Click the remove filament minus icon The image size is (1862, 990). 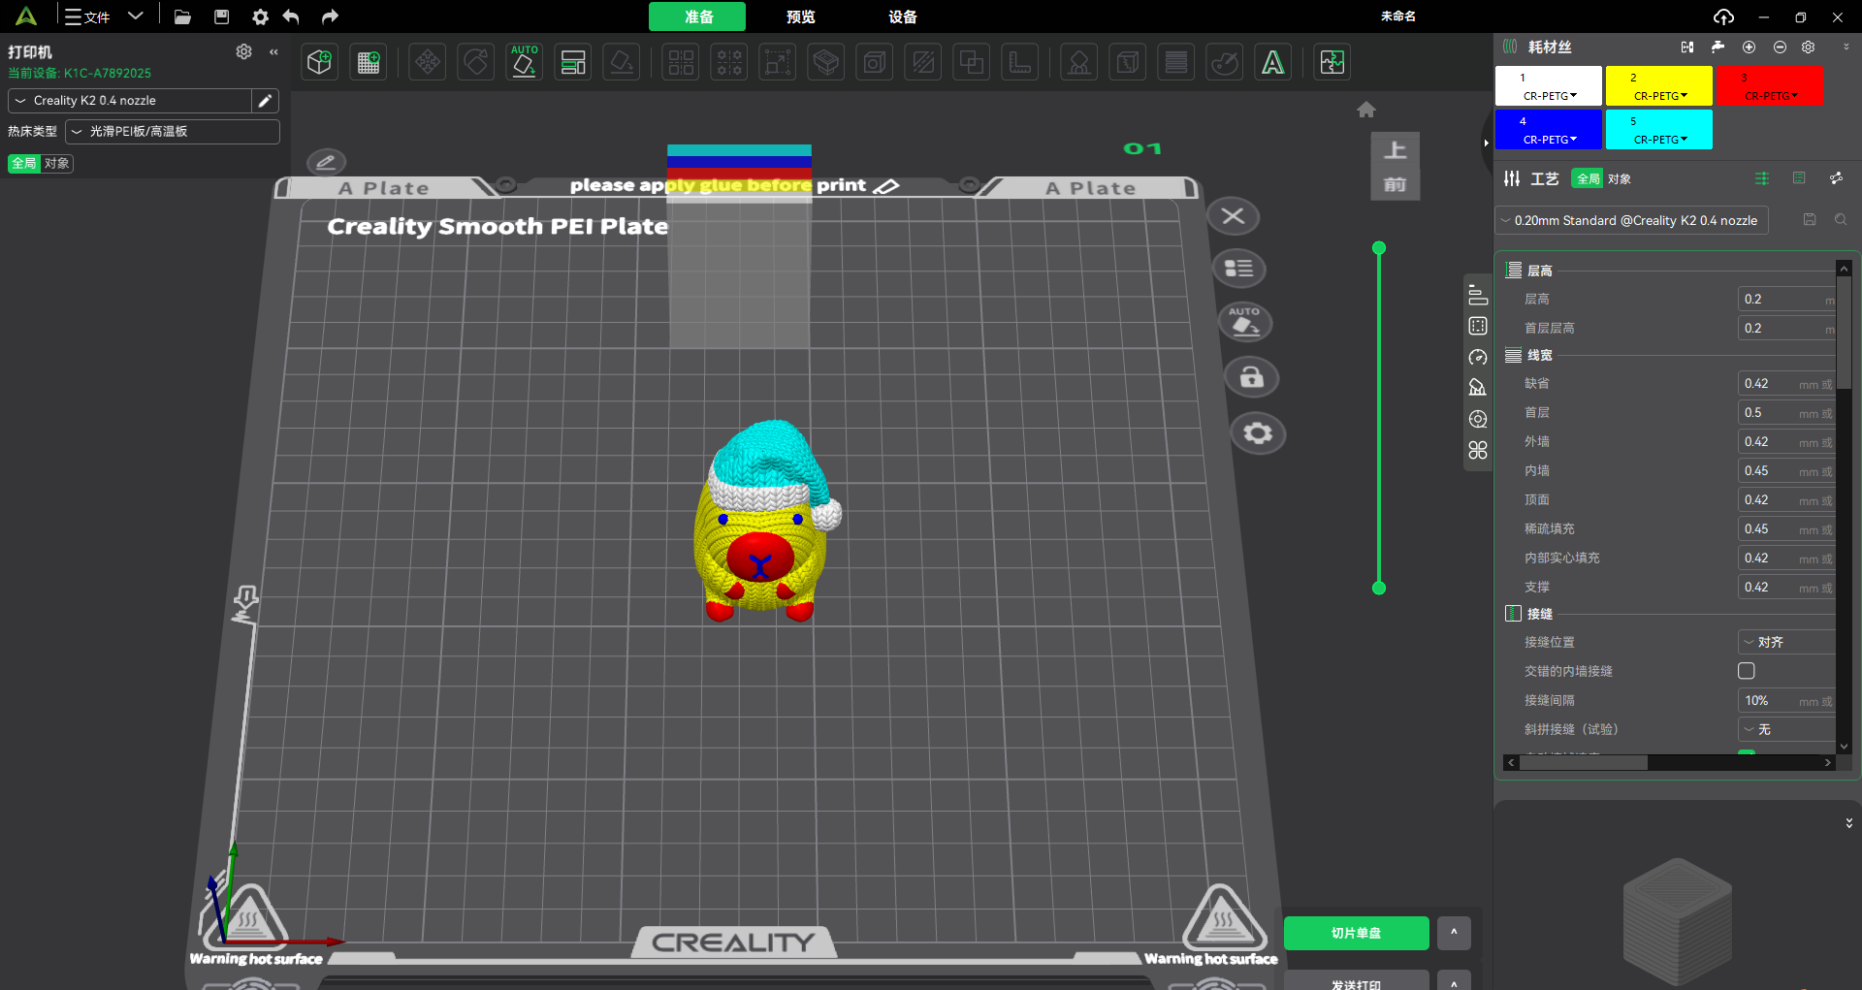click(x=1780, y=47)
